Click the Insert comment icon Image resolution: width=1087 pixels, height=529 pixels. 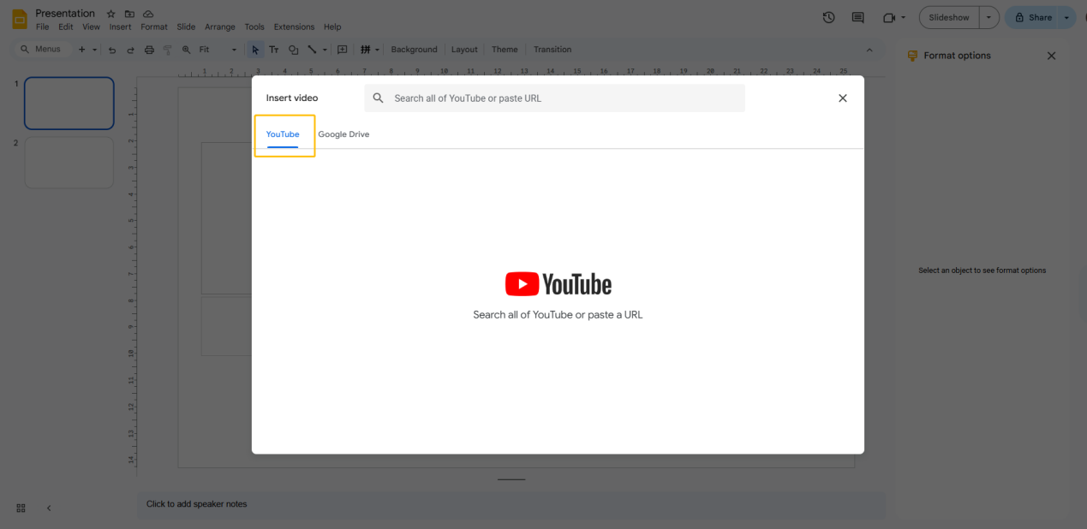tap(342, 49)
